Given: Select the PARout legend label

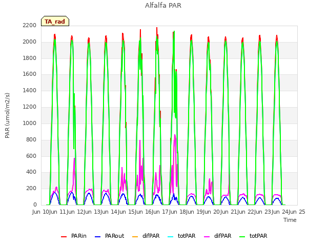Looking at the screenshot, I should click(x=114, y=236).
